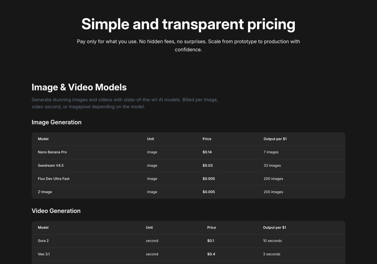This screenshot has width=377, height=264.
Task: Click the Nano Banana Pro model name
Action: click(x=52, y=152)
